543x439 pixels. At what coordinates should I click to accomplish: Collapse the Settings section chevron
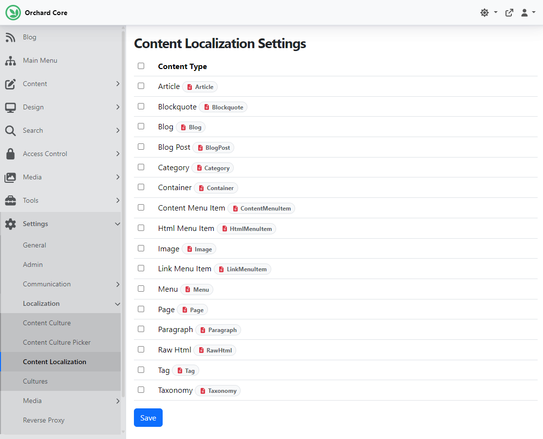pos(117,224)
